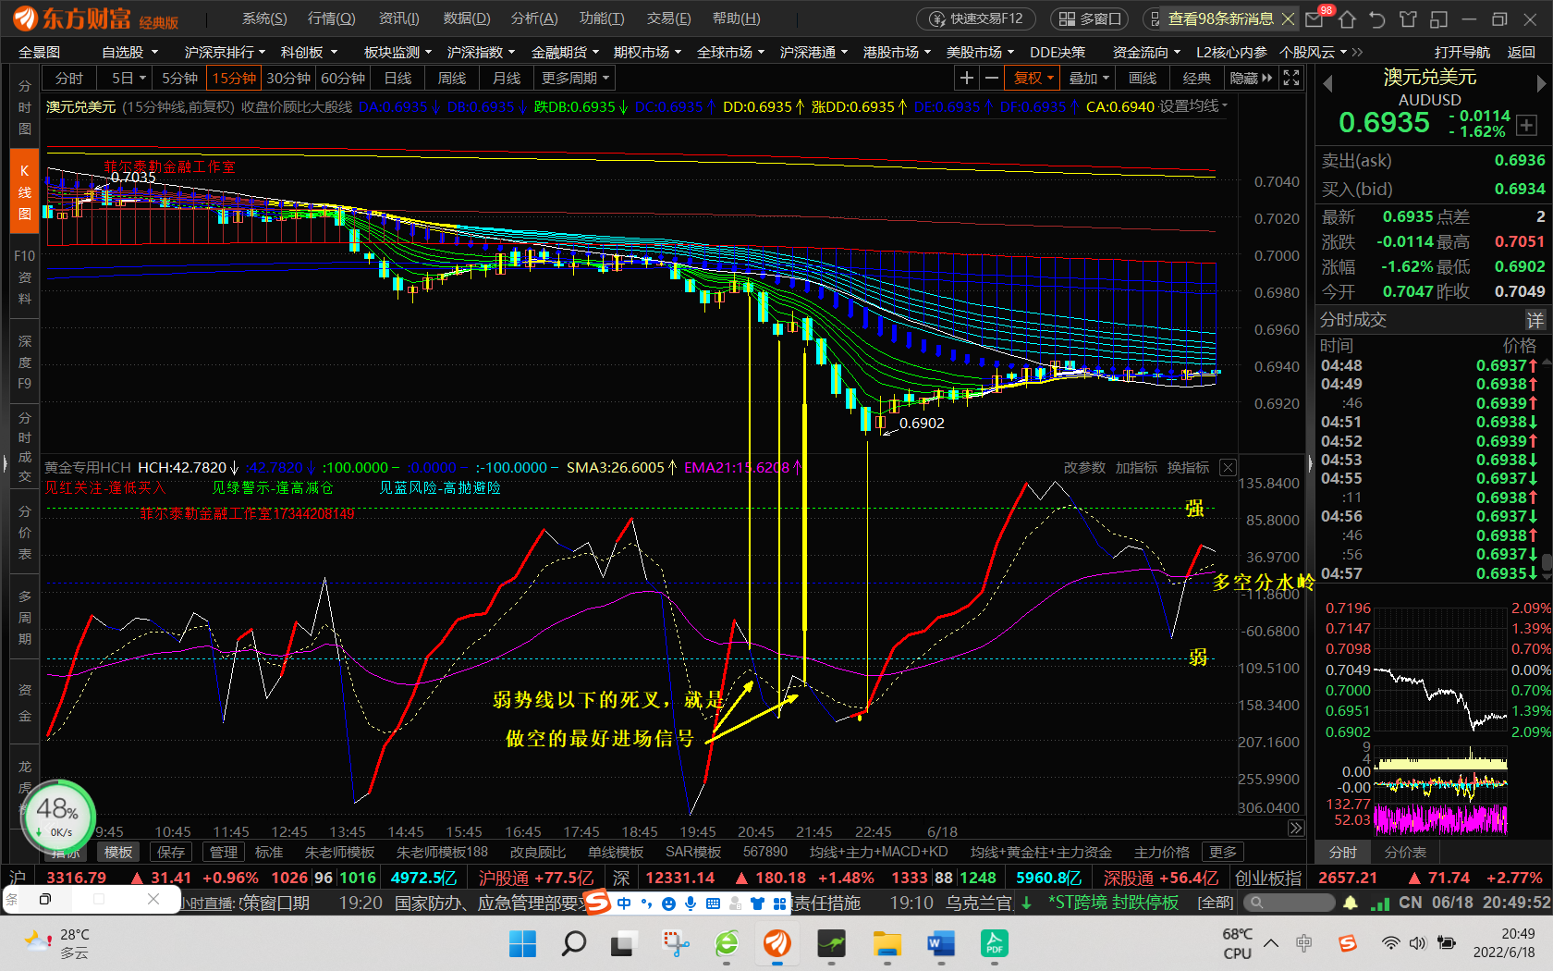Screen dimensions: 1553x971
Task: Switch to 30分钟 period
Action: click(x=288, y=79)
